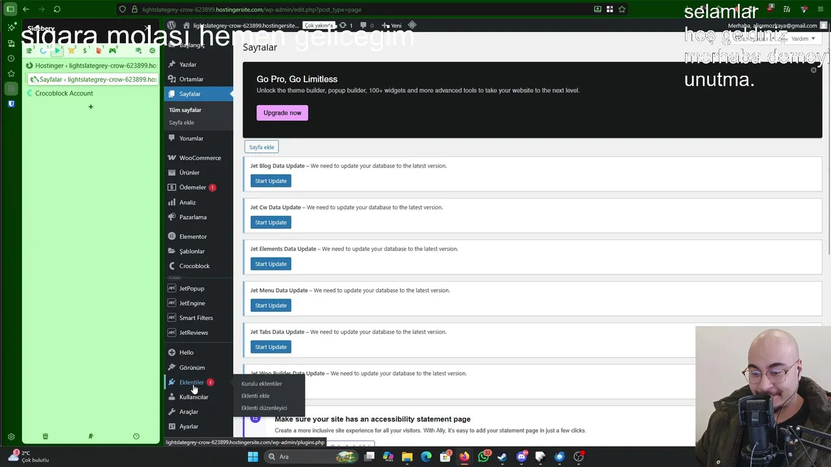Viewport: 831px width, 467px height.
Task: Open the Yeni menu in admin bar
Action: click(x=391, y=25)
